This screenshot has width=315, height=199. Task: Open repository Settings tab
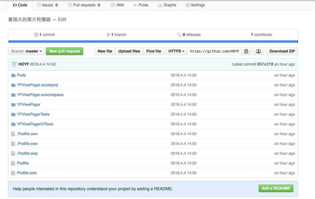[195, 5]
